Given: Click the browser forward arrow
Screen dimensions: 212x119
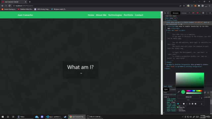Looking at the screenshot, I should [x=6, y=6].
